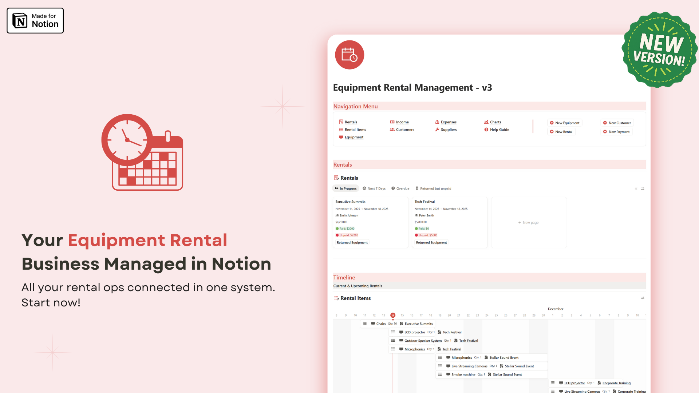The height and width of the screenshot is (393, 699).
Task: Click the highlighted date 14 on the timeline
Action: (393, 315)
